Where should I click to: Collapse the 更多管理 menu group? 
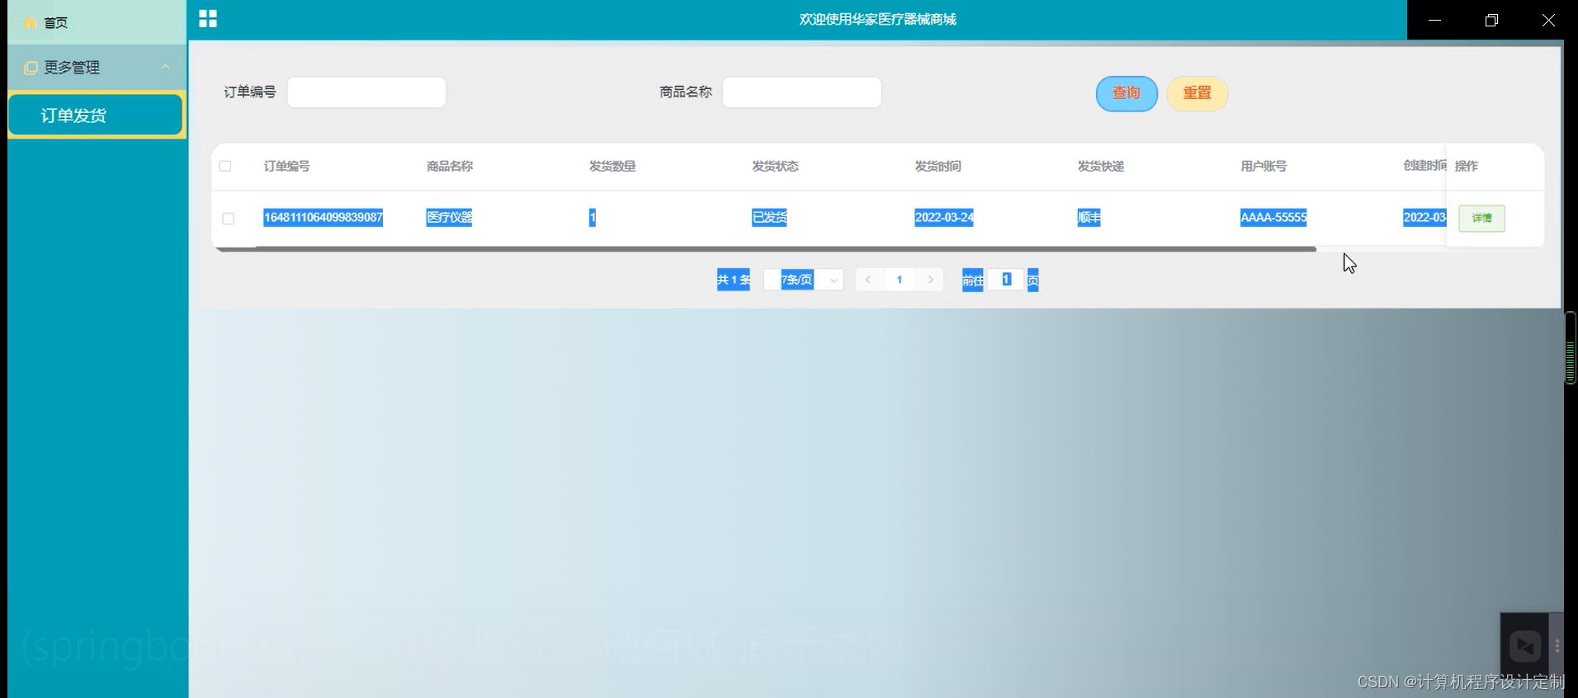click(x=97, y=68)
